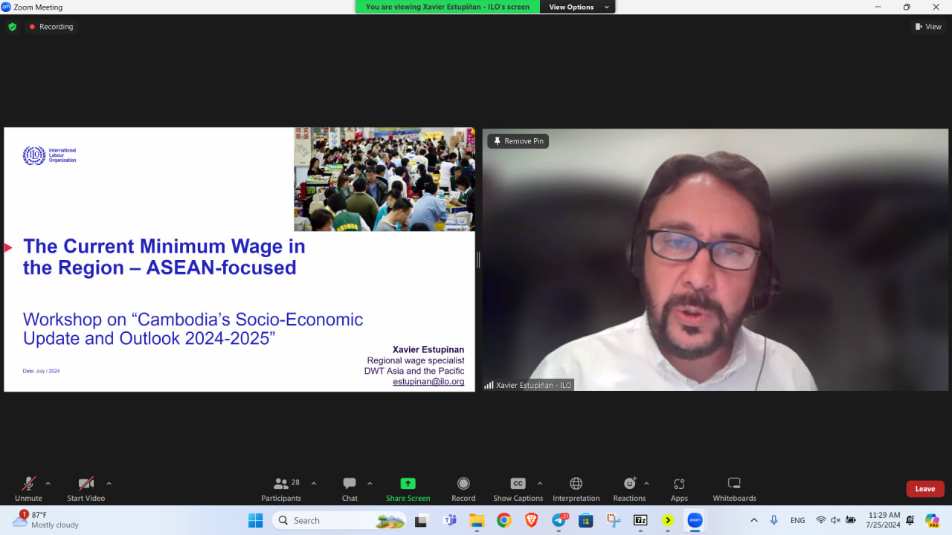Expand audio options arrow beside Unmute
Screen dimensions: 952x535
48,483
